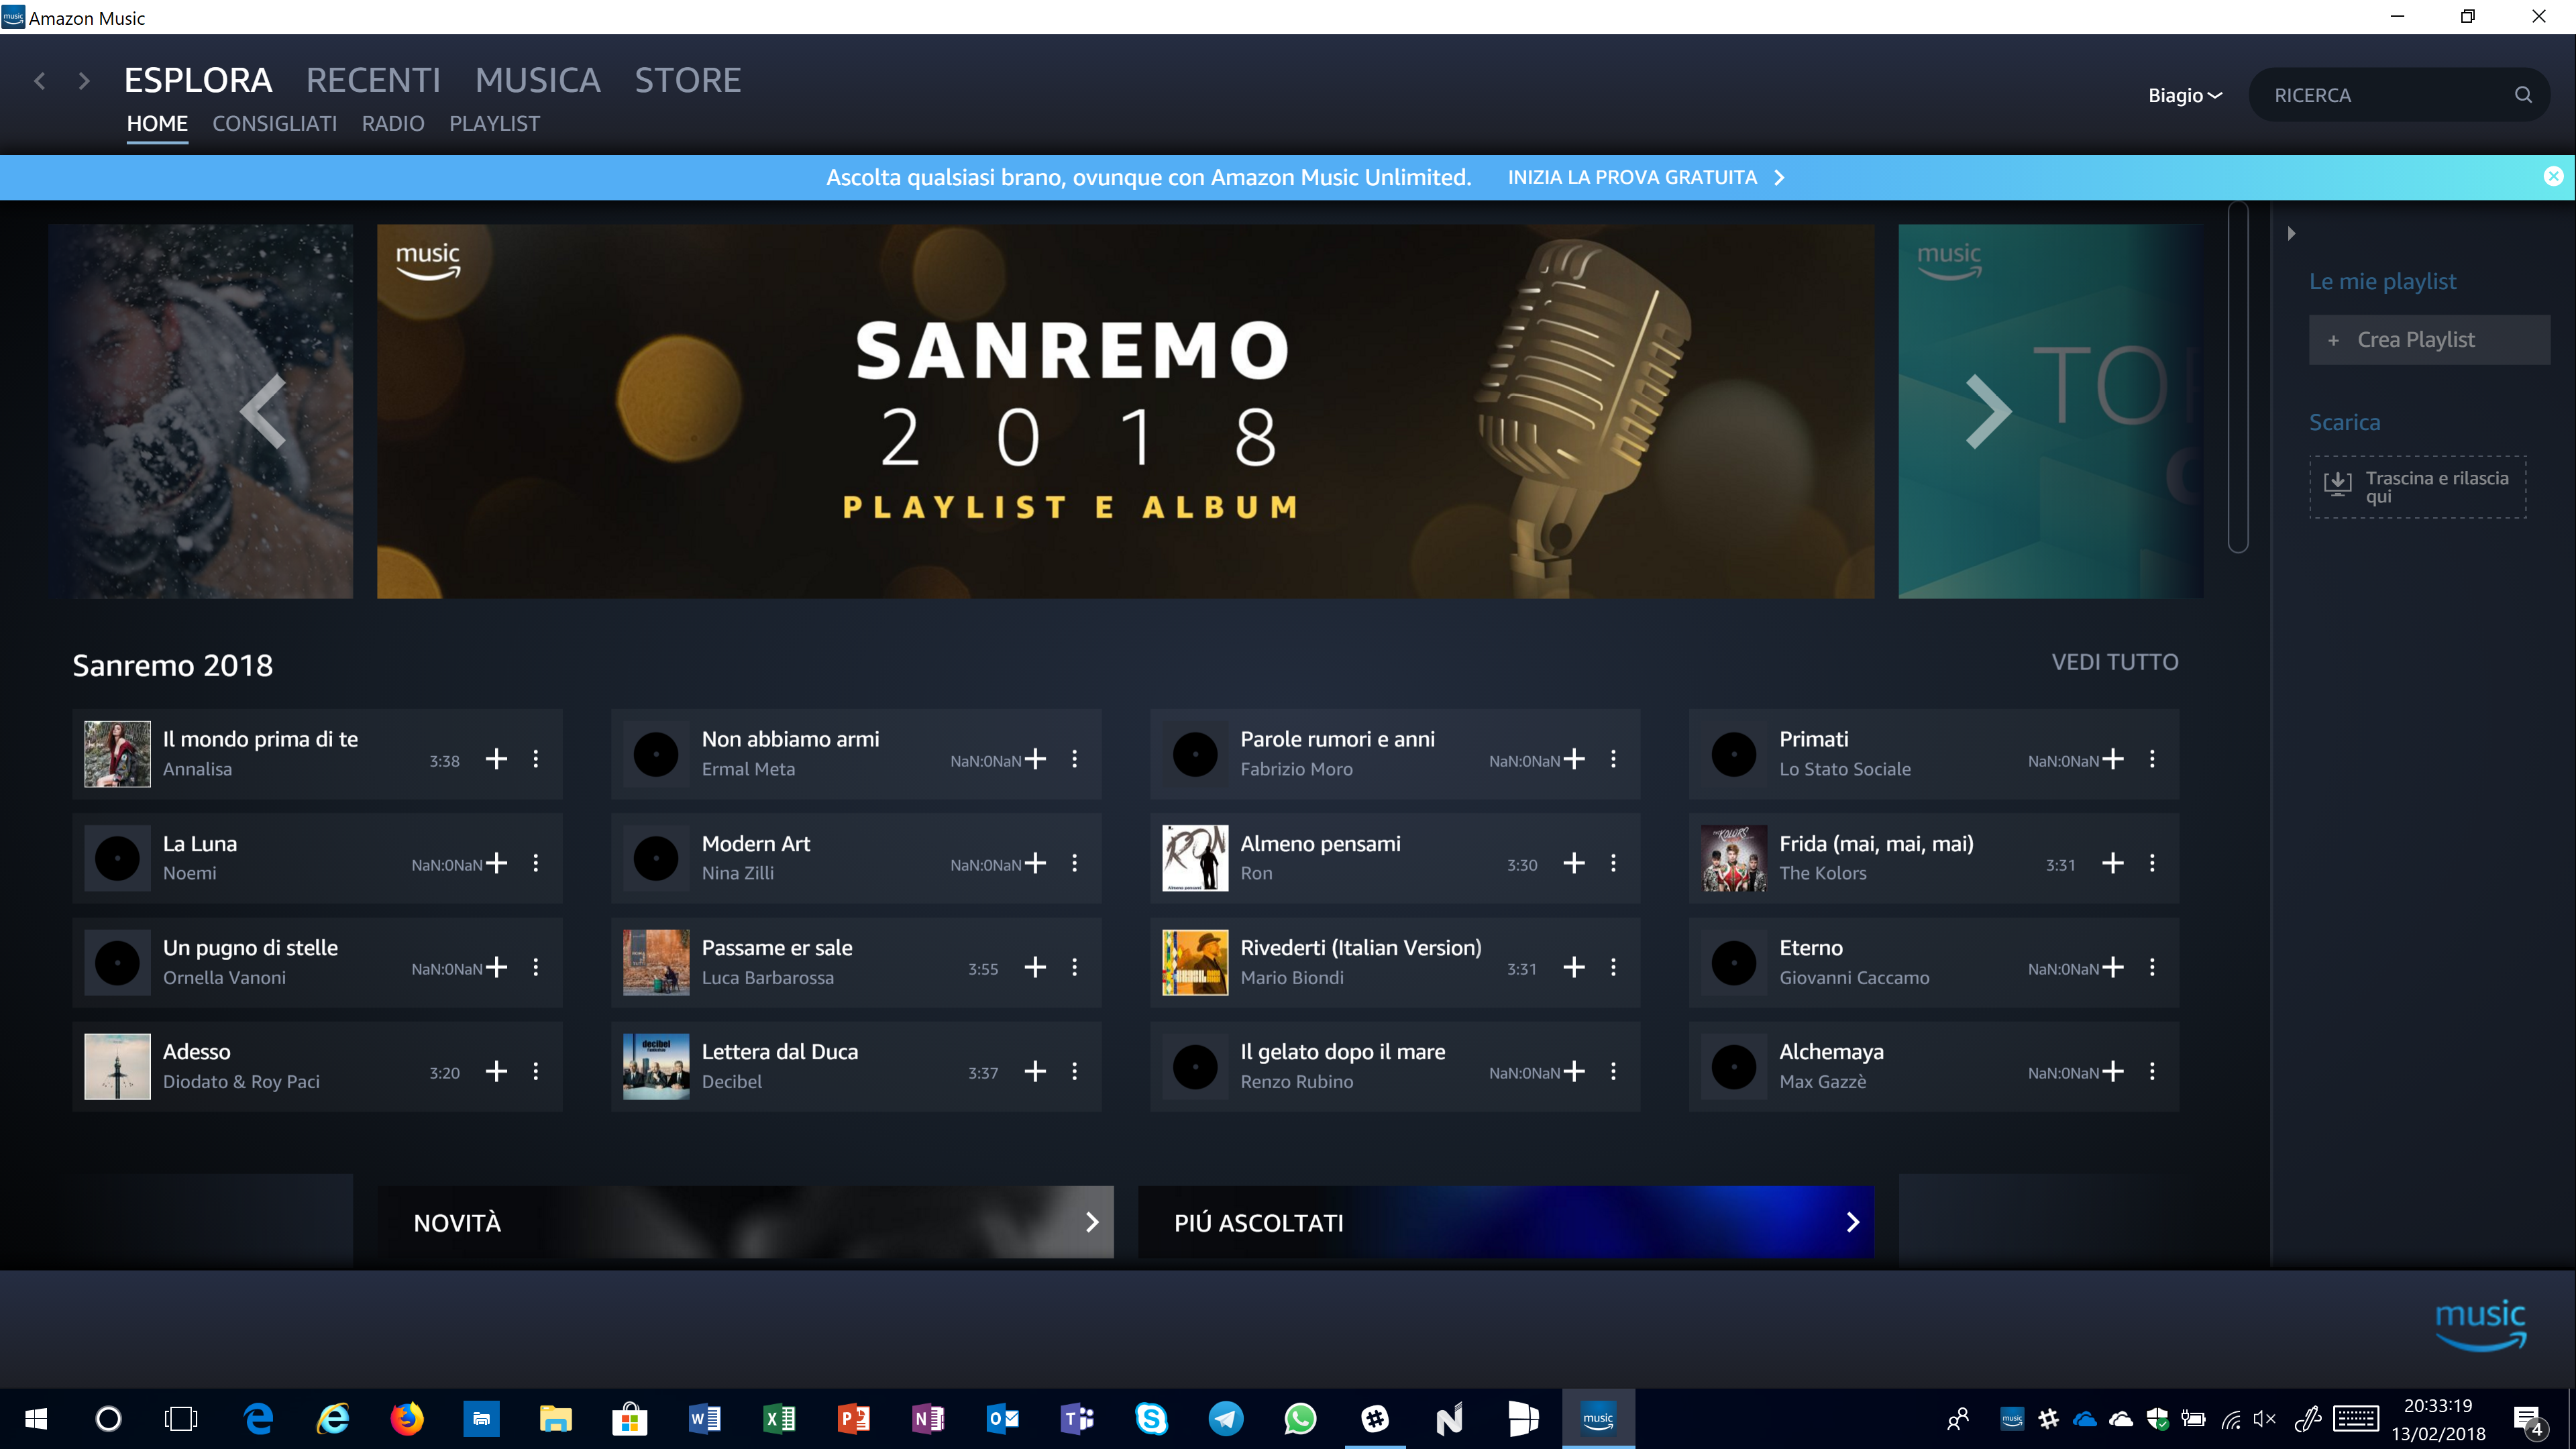Click INIZIA LA PROVA GRATUITA link

[1646, 177]
